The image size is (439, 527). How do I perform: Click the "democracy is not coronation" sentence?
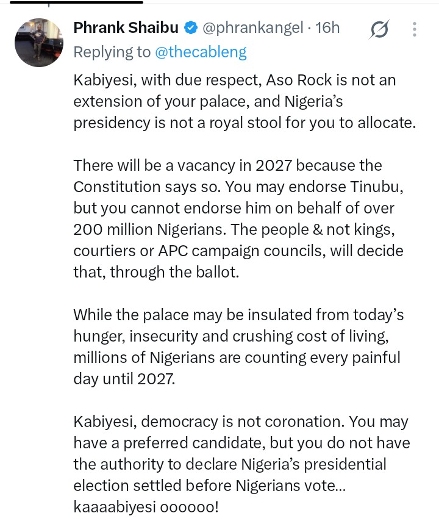coord(209,422)
